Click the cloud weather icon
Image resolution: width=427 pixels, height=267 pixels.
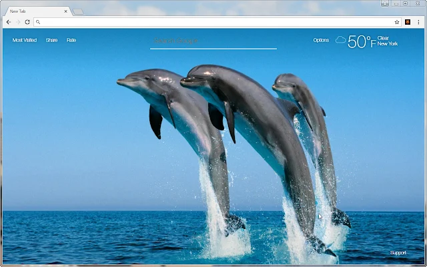tap(340, 40)
